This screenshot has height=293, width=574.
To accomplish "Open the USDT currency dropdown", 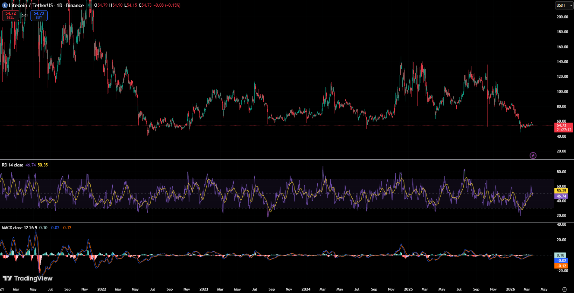I will click(x=564, y=5).
